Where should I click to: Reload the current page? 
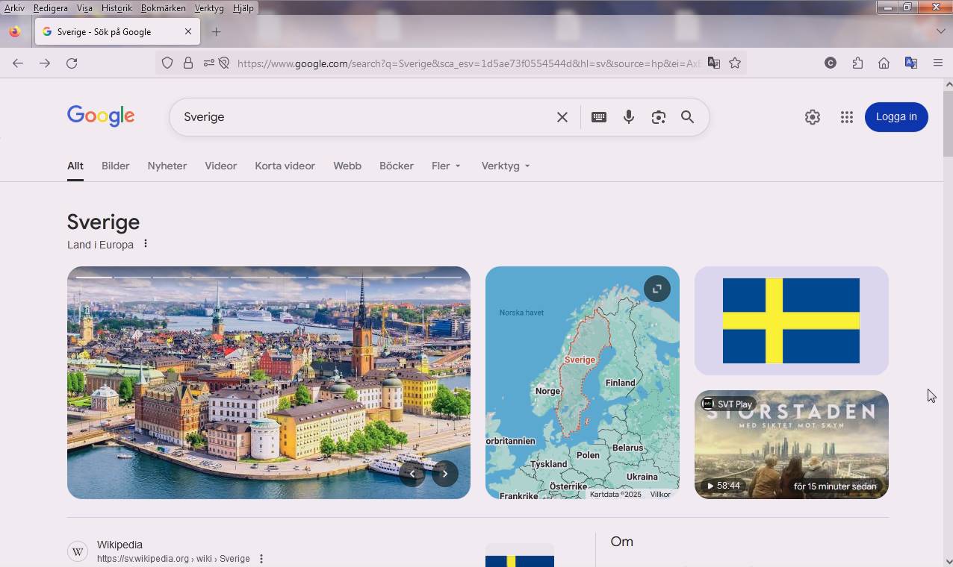click(x=72, y=63)
